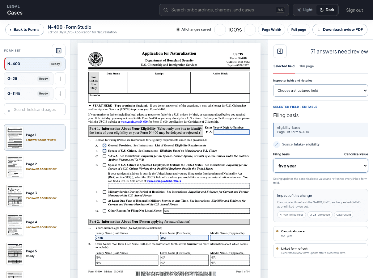Check box E Military Service During Hostilities

104,192
